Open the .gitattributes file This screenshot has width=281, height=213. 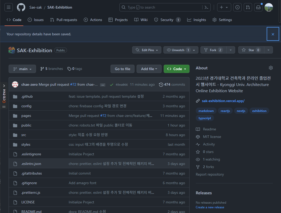(32, 173)
